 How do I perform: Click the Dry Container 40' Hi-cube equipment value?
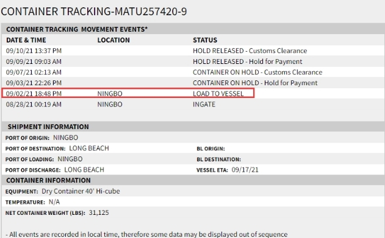[x=81, y=191]
